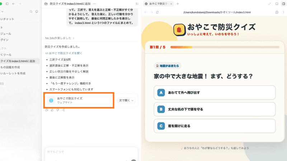Click the 何でもどうぞ message input
The image size is (287, 161).
click(91, 152)
